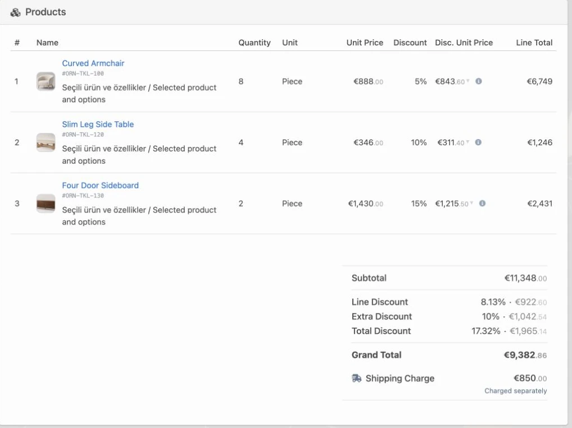Click the Disc. Unit Price column header
Image resolution: width=572 pixels, height=428 pixels.
[x=464, y=43]
